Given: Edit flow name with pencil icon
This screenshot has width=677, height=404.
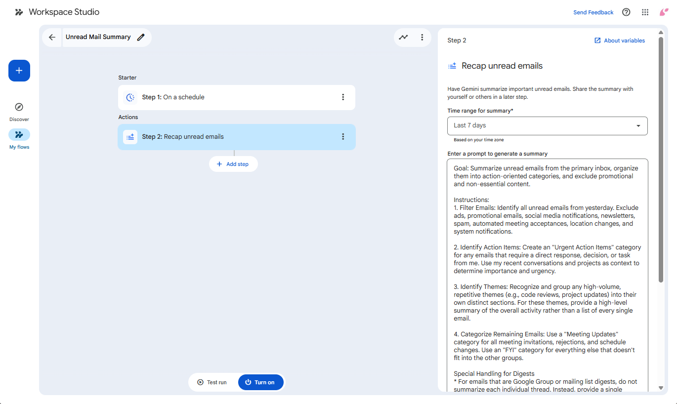Looking at the screenshot, I should 141,37.
